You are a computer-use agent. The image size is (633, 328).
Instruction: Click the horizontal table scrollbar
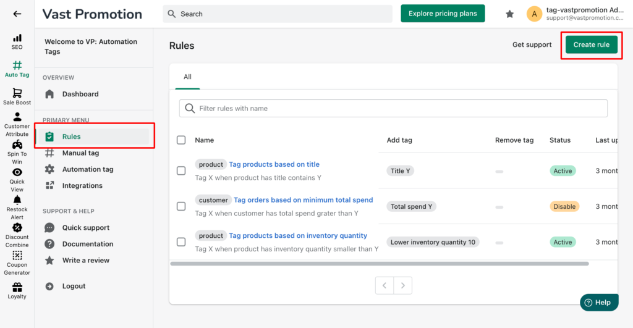coord(380,263)
